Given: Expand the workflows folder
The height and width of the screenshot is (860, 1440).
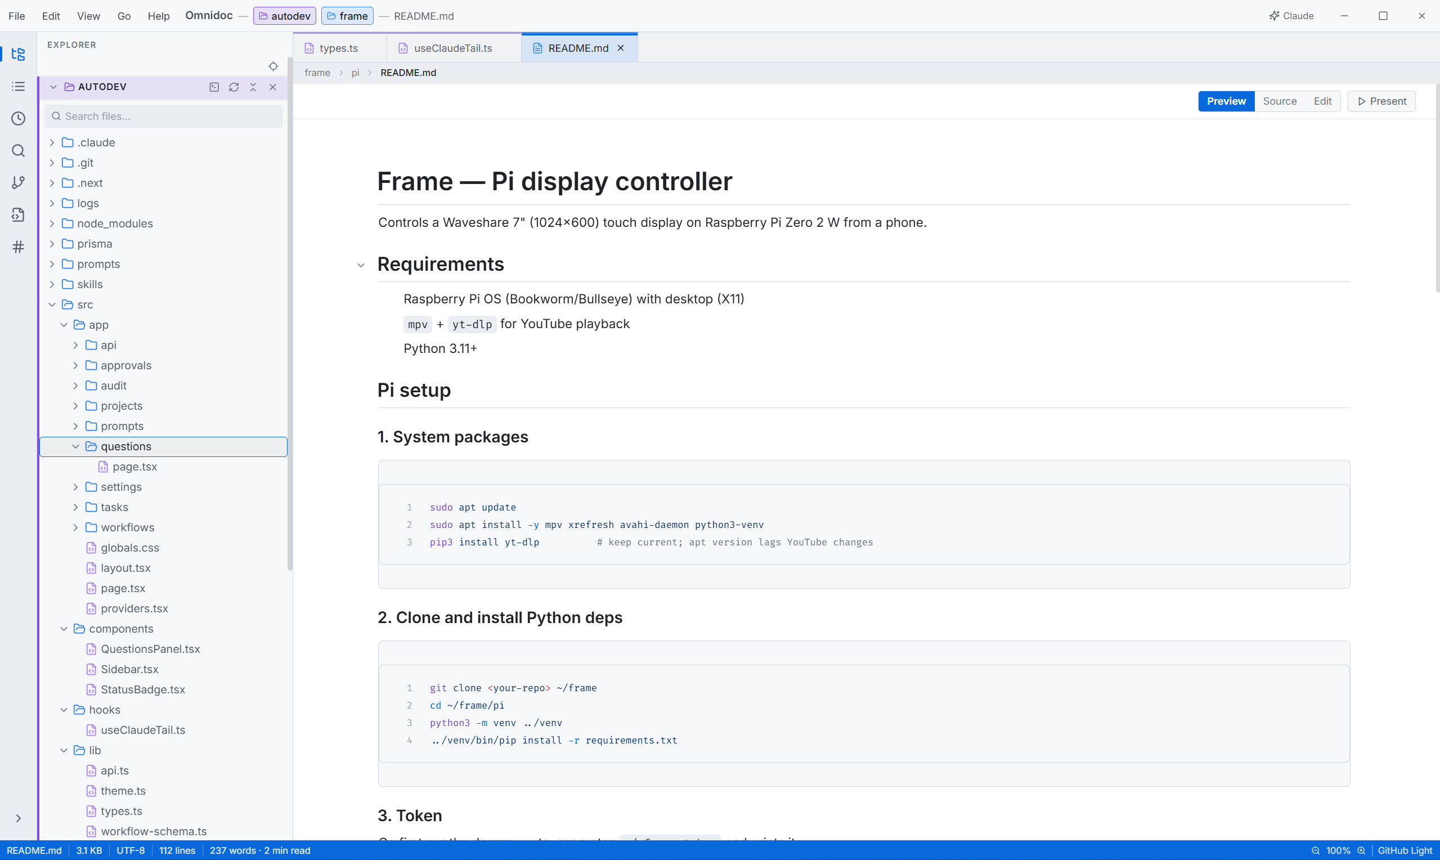Looking at the screenshot, I should tap(75, 527).
